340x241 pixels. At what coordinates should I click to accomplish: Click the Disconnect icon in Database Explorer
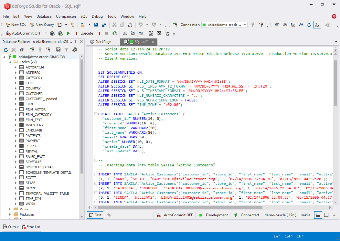[x=48, y=49]
